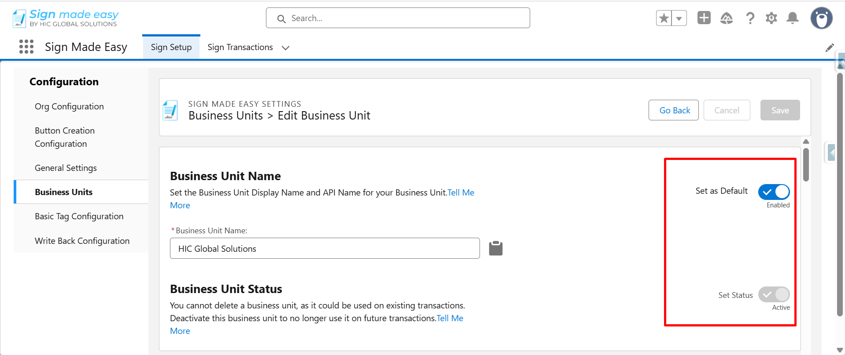Click the Configuration sidebar heading
Screen dimensions: 845x355
point(64,82)
